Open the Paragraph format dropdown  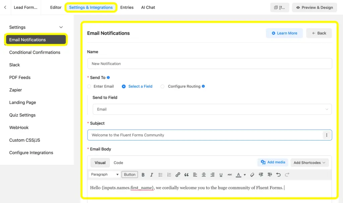[105, 174]
